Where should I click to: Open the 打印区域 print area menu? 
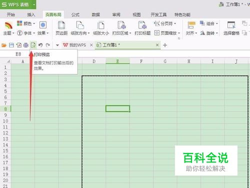pyautogui.click(x=121, y=28)
